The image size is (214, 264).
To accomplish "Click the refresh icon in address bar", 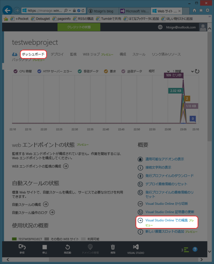I will 83,11.
